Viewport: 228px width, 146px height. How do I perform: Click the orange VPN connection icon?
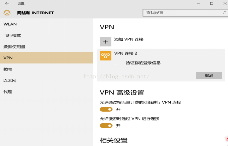tap(105, 56)
